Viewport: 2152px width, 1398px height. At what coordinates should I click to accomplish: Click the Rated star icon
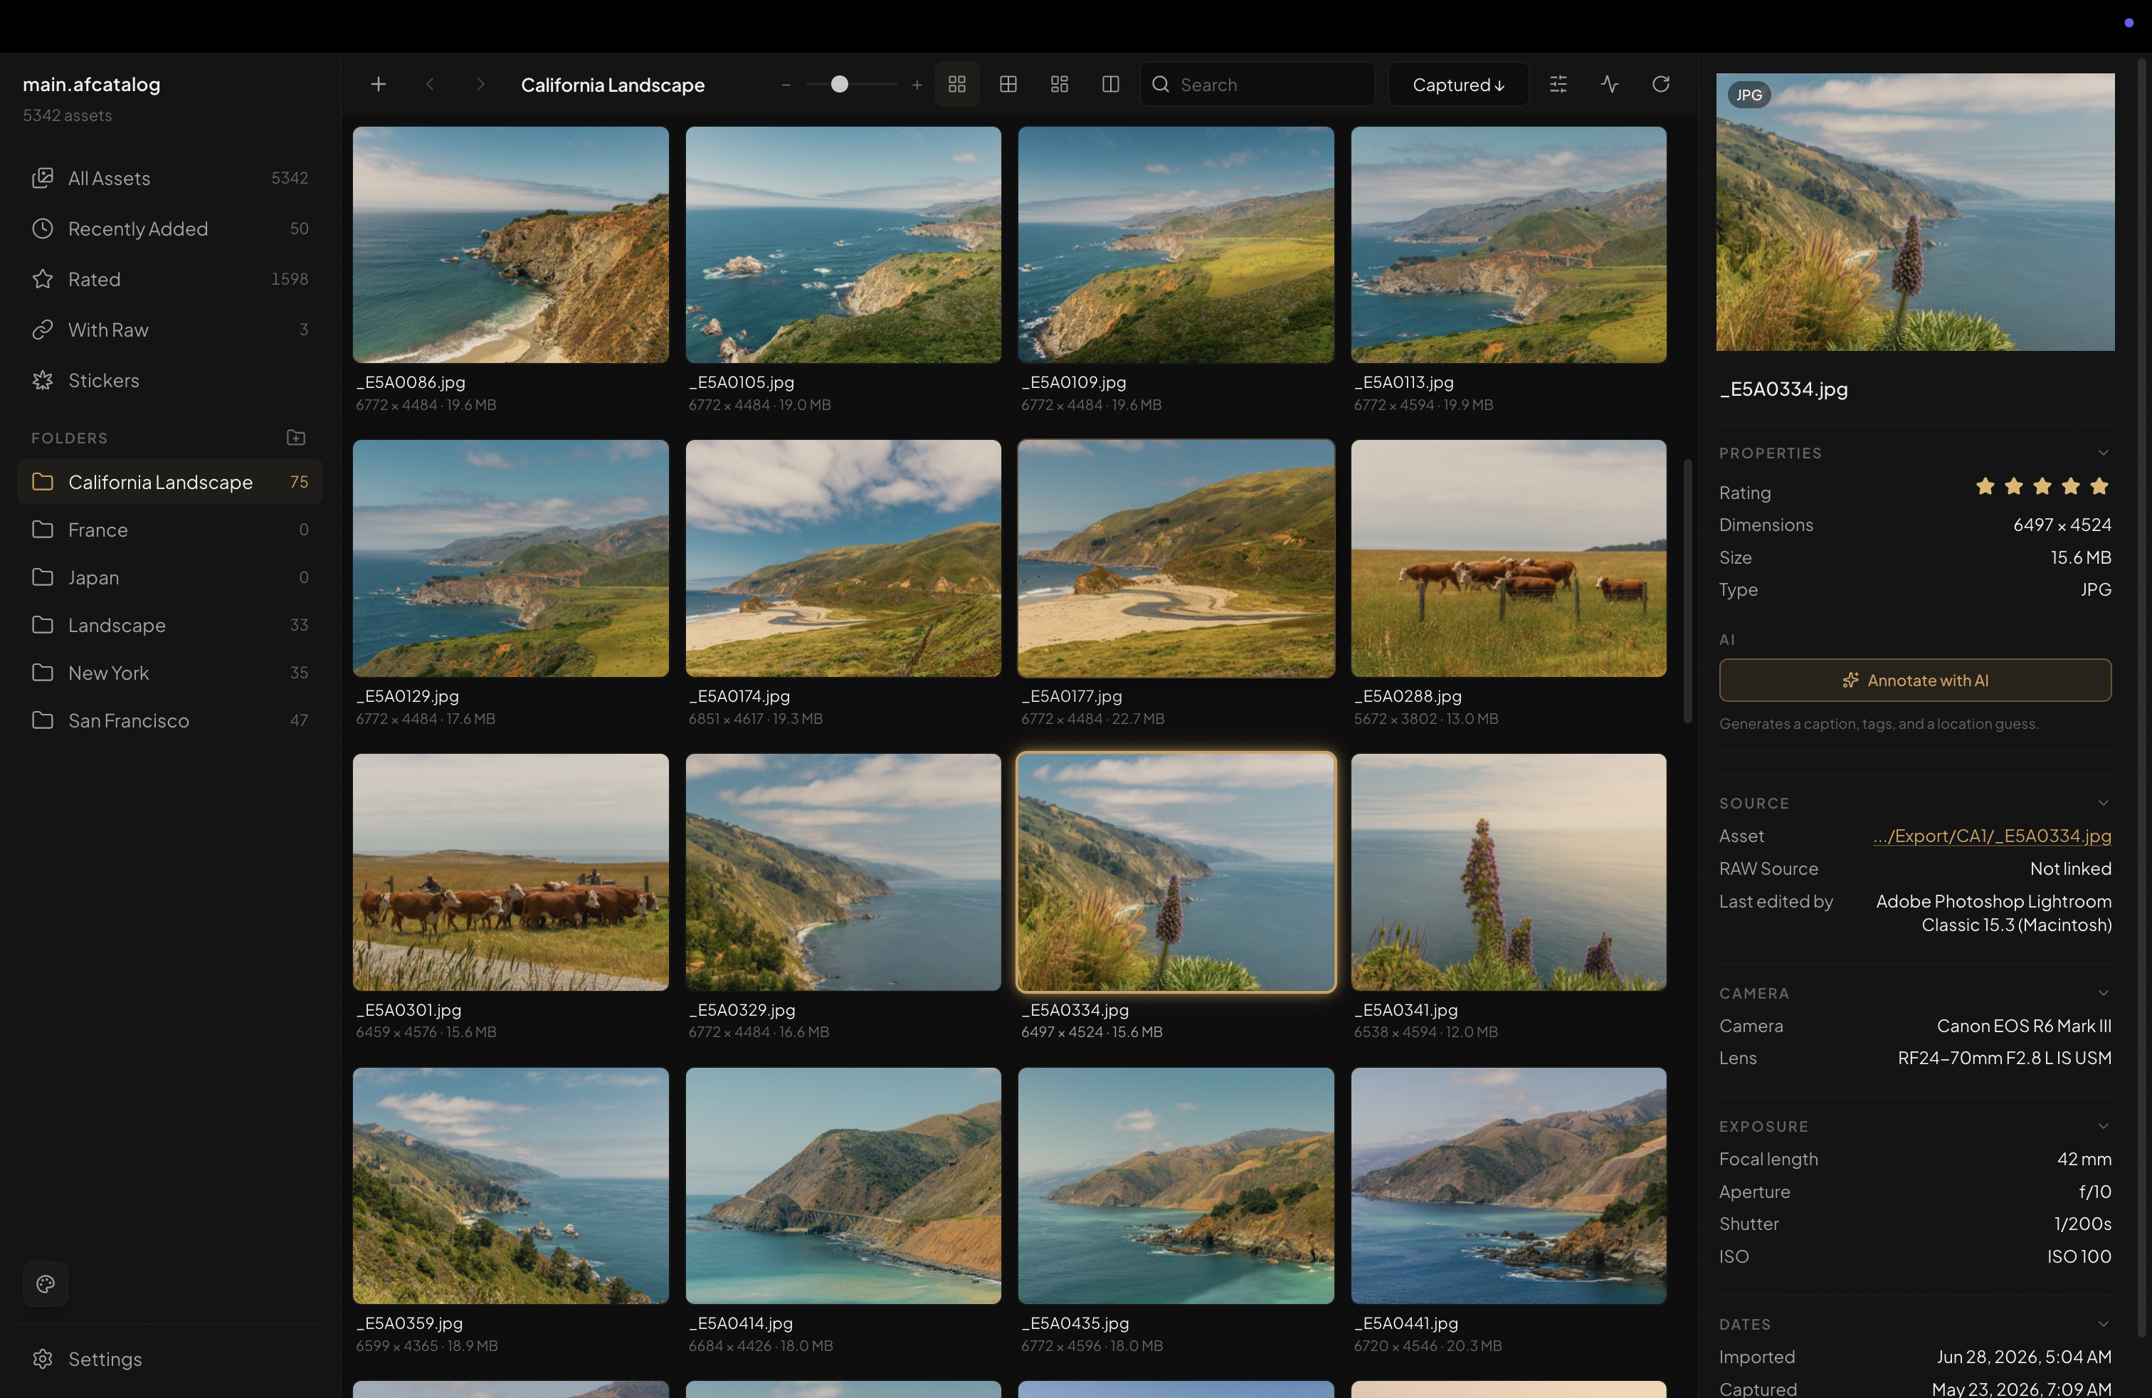[x=43, y=280]
